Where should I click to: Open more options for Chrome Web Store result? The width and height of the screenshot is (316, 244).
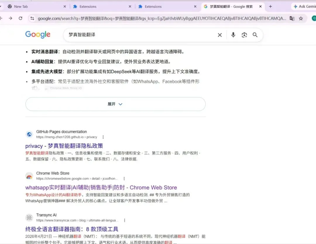tap(124, 178)
